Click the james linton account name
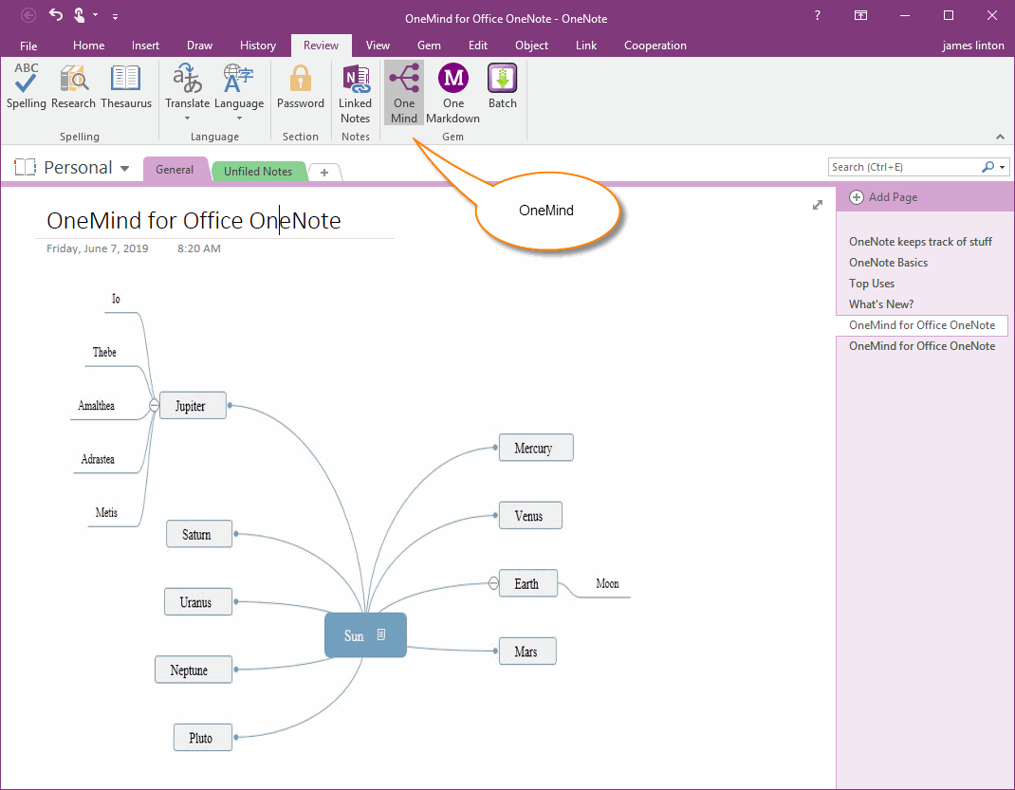 (x=973, y=46)
